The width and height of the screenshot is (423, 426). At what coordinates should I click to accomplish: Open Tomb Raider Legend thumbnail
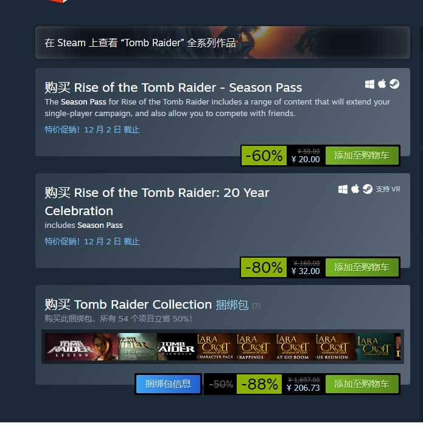click(x=82, y=346)
